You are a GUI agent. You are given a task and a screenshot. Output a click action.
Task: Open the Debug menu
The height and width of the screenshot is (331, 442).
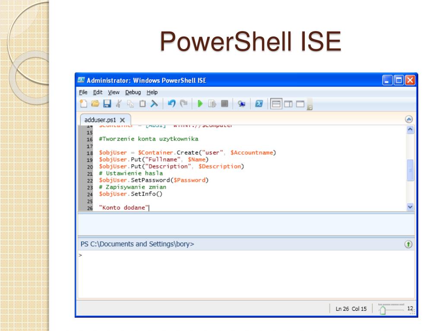[x=133, y=92]
